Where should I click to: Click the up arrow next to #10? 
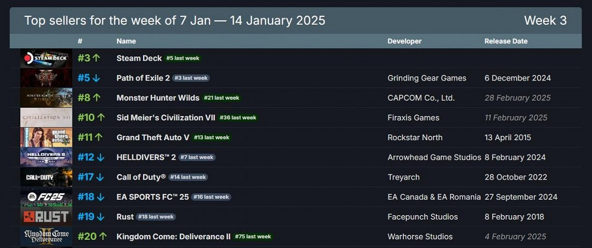[x=101, y=118]
